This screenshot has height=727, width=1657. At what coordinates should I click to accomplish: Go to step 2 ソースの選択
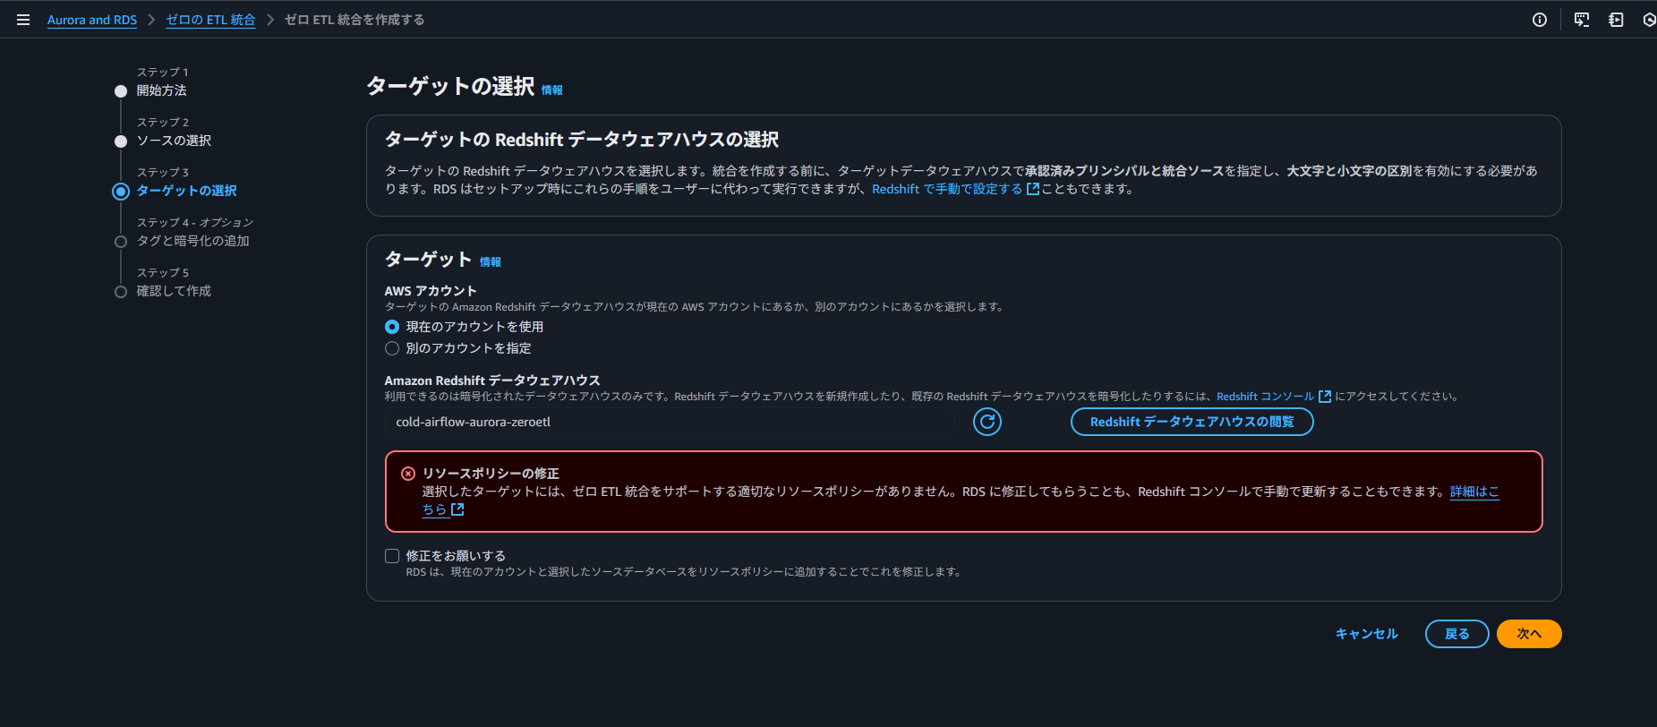click(175, 141)
